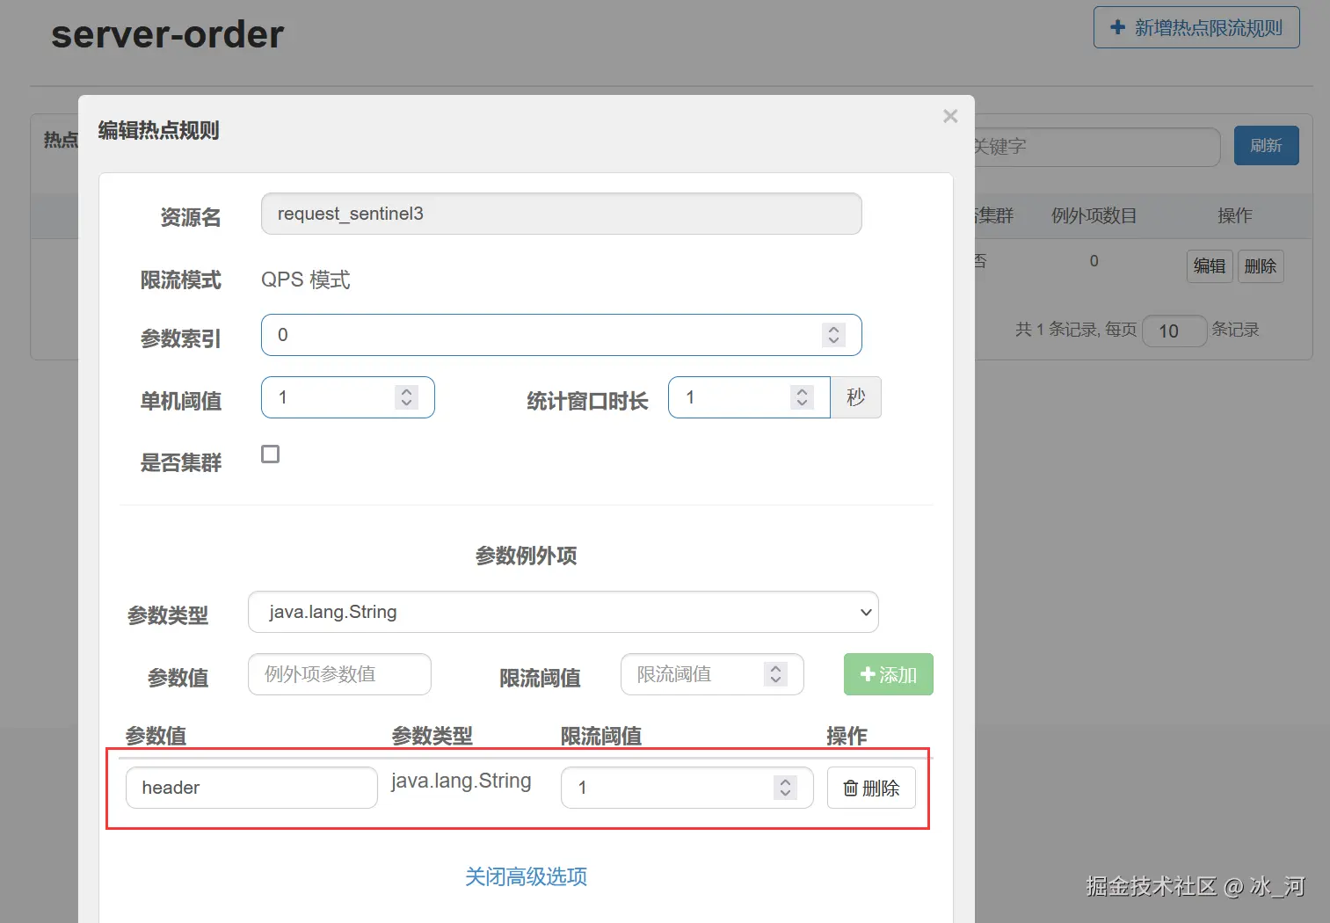The height and width of the screenshot is (923, 1330).
Task: Click the QPS 模式 text
Action: (x=306, y=280)
